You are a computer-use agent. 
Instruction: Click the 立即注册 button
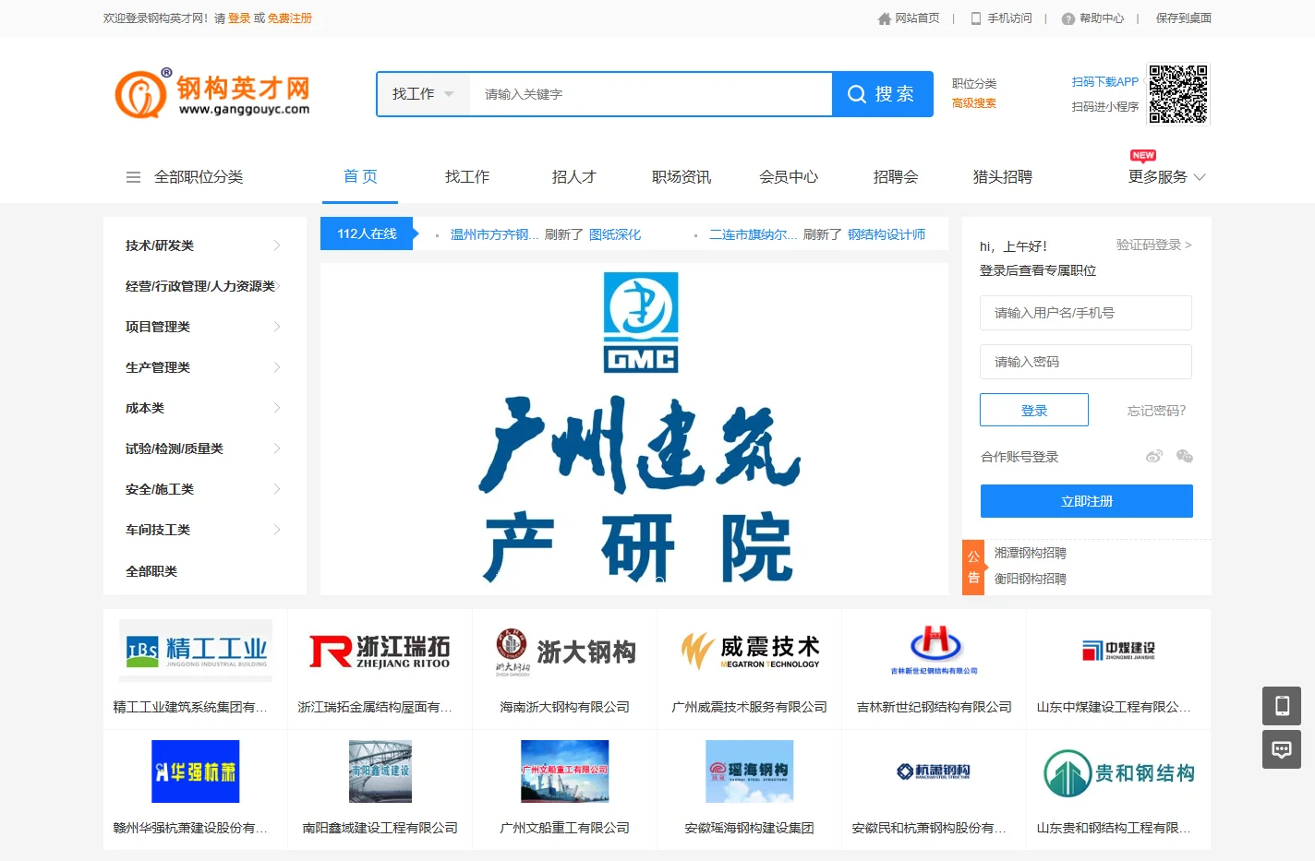pos(1087,501)
